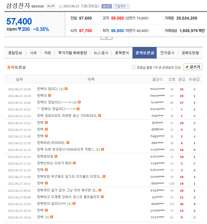Expand the price details chevron
This screenshot has height=224, width=207.
click(x=106, y=38)
